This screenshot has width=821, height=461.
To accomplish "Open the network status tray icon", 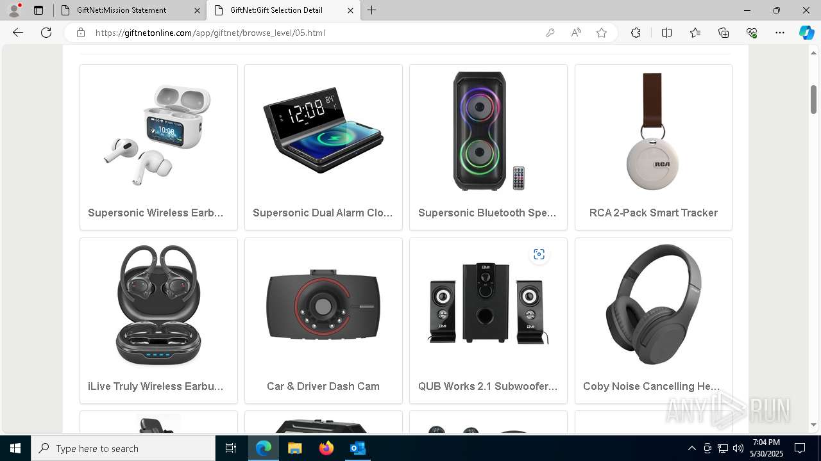I will (723, 448).
